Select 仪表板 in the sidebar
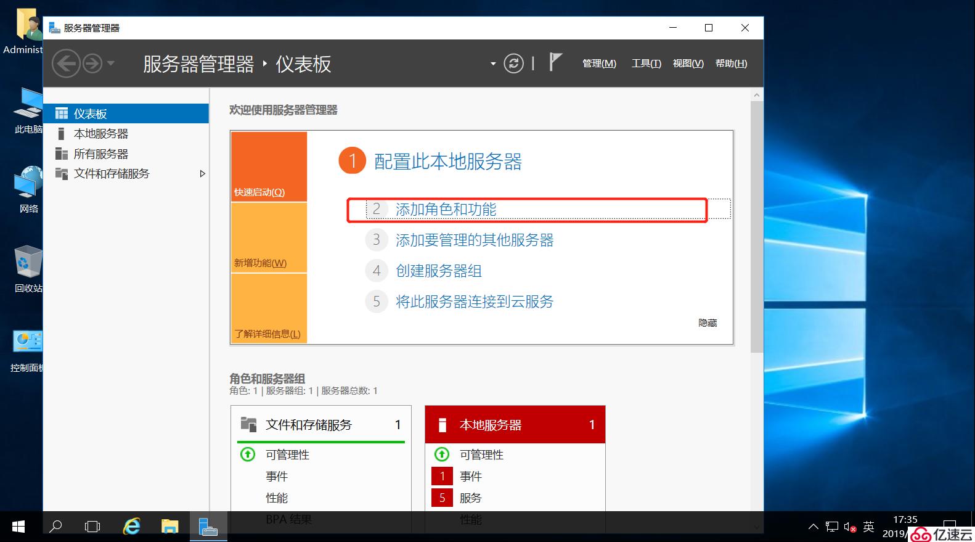This screenshot has width=975, height=542. pos(126,113)
